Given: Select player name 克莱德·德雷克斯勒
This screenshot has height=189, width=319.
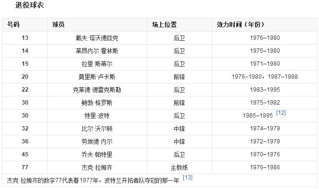Looking at the screenshot, I should click(x=97, y=90).
